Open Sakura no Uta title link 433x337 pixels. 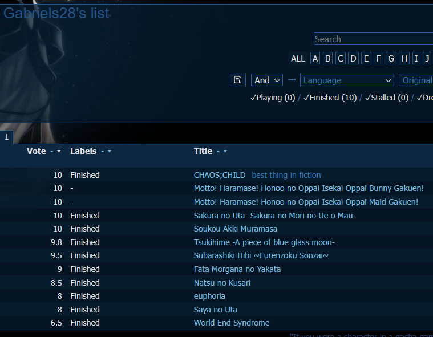click(274, 216)
